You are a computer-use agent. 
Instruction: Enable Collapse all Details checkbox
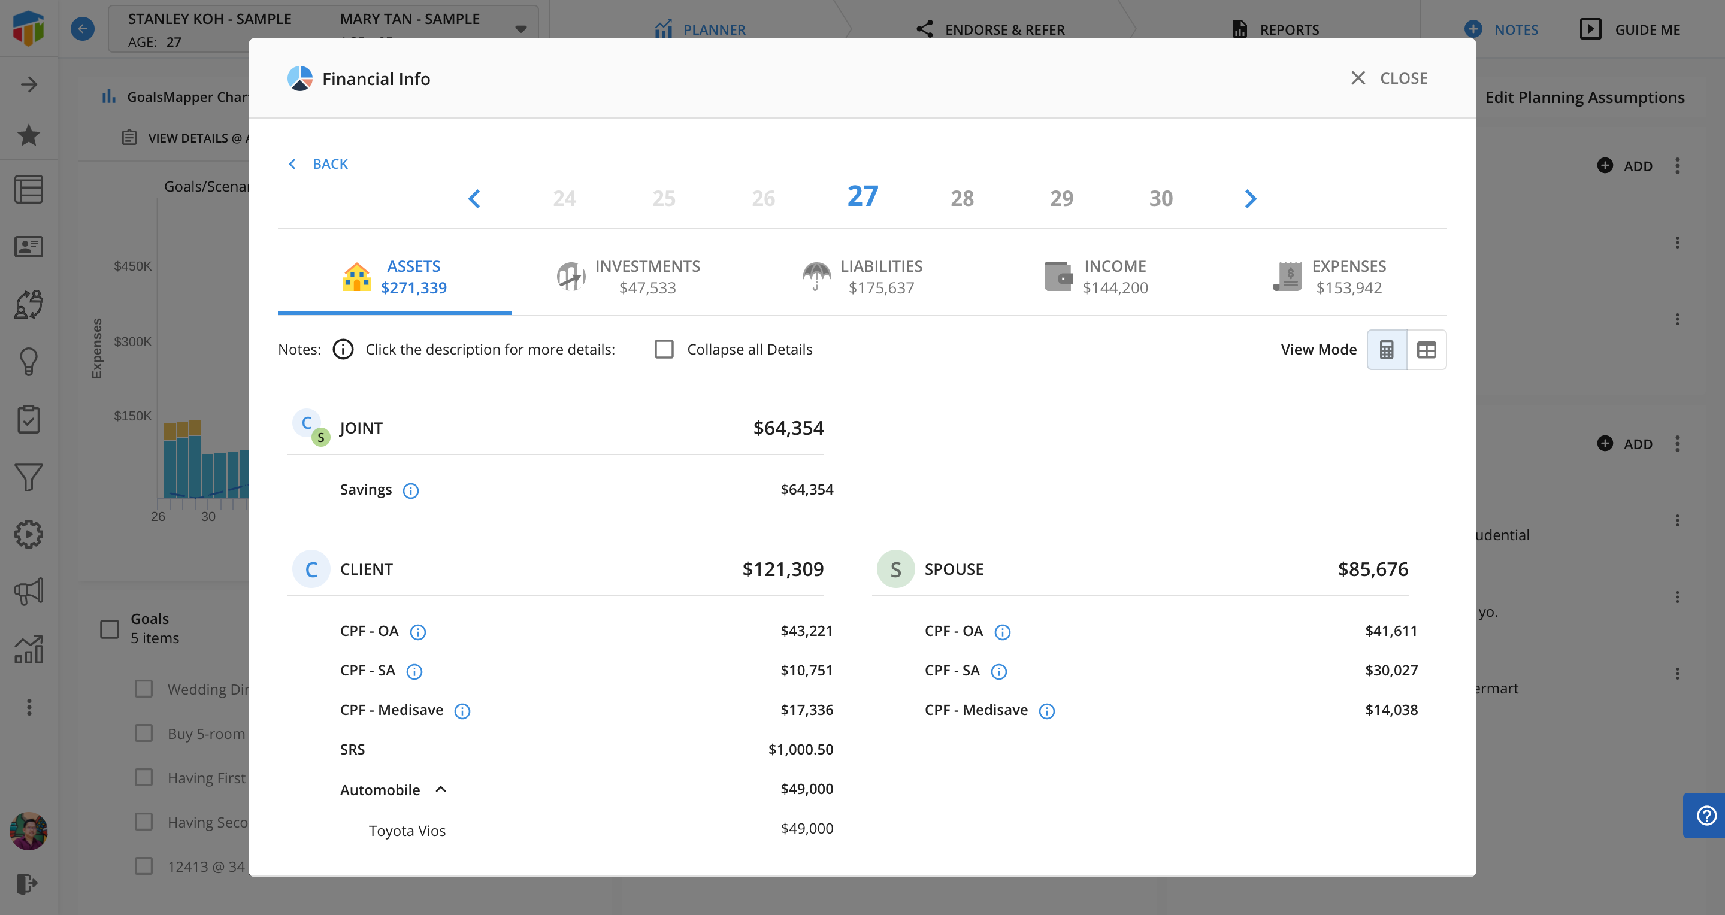pyautogui.click(x=664, y=349)
